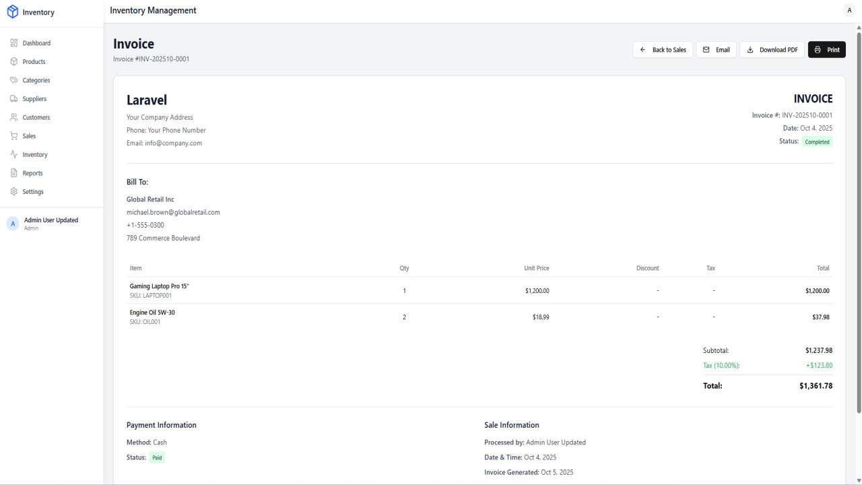Click the Suppliers truck icon

coord(14,98)
